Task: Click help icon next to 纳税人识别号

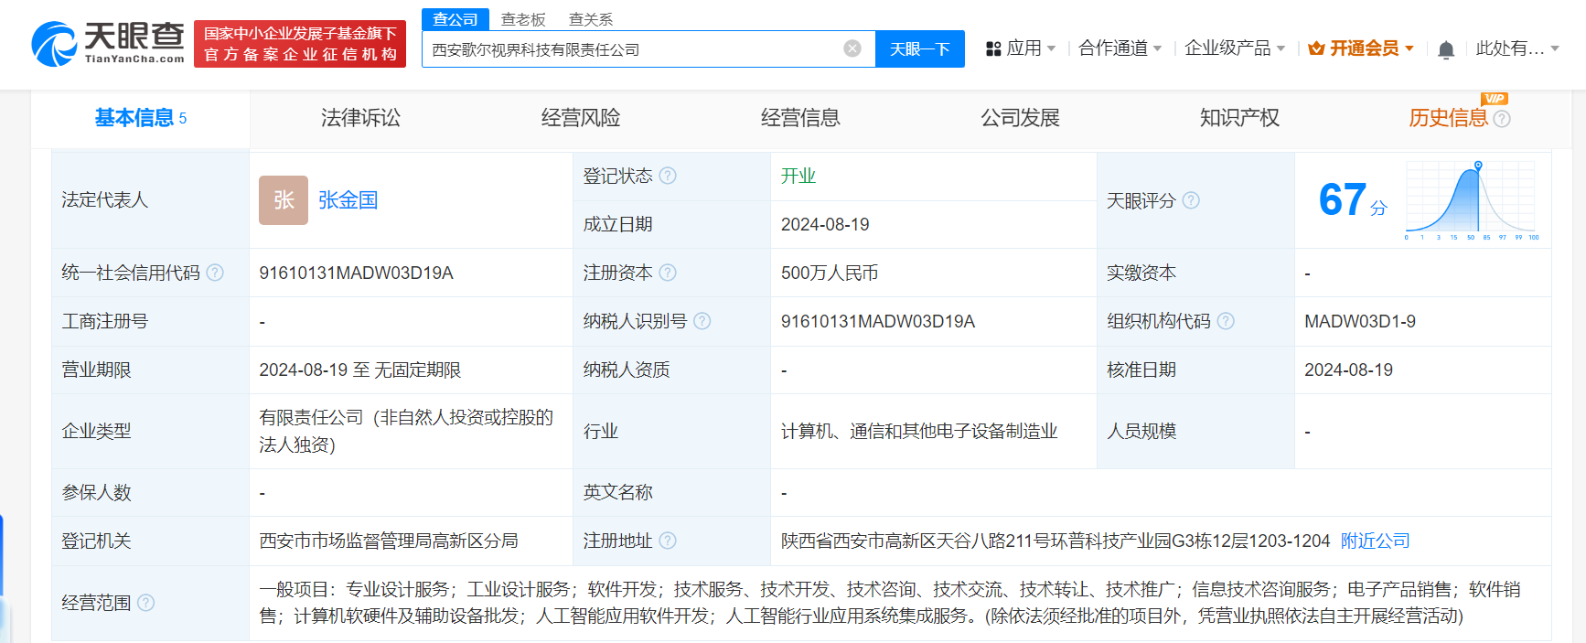Action: tap(702, 321)
